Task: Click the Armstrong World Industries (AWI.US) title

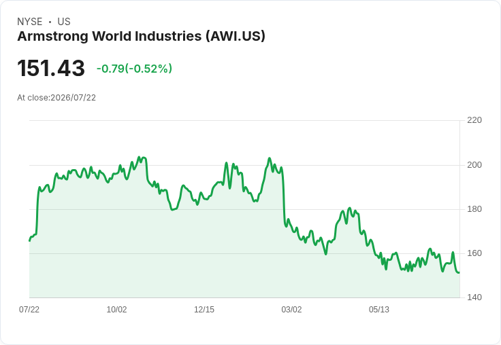Action: click(141, 37)
